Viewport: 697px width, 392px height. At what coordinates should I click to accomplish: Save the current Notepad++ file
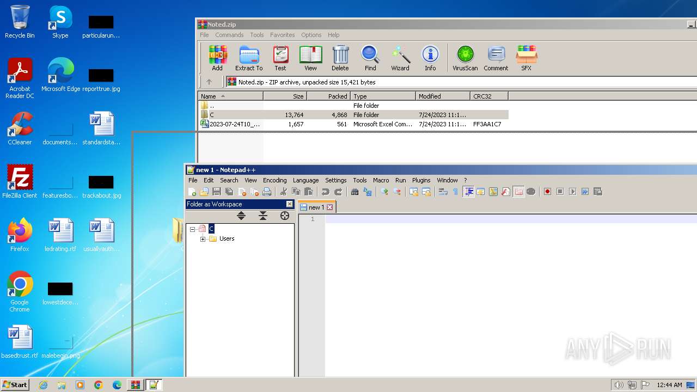(216, 192)
